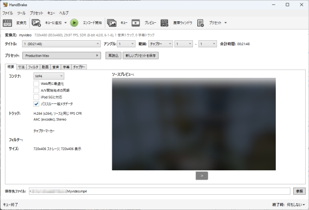Open the ファイル menu
Image resolution: width=309 pixels, height=210 pixels.
click(8, 13)
